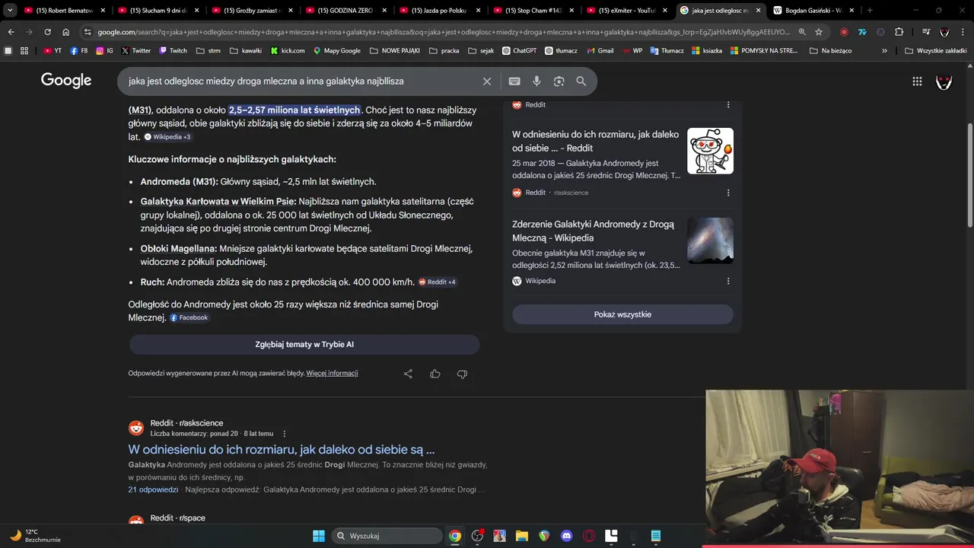Open the ChatGPT bookmark
974x548 pixels.
point(519,50)
